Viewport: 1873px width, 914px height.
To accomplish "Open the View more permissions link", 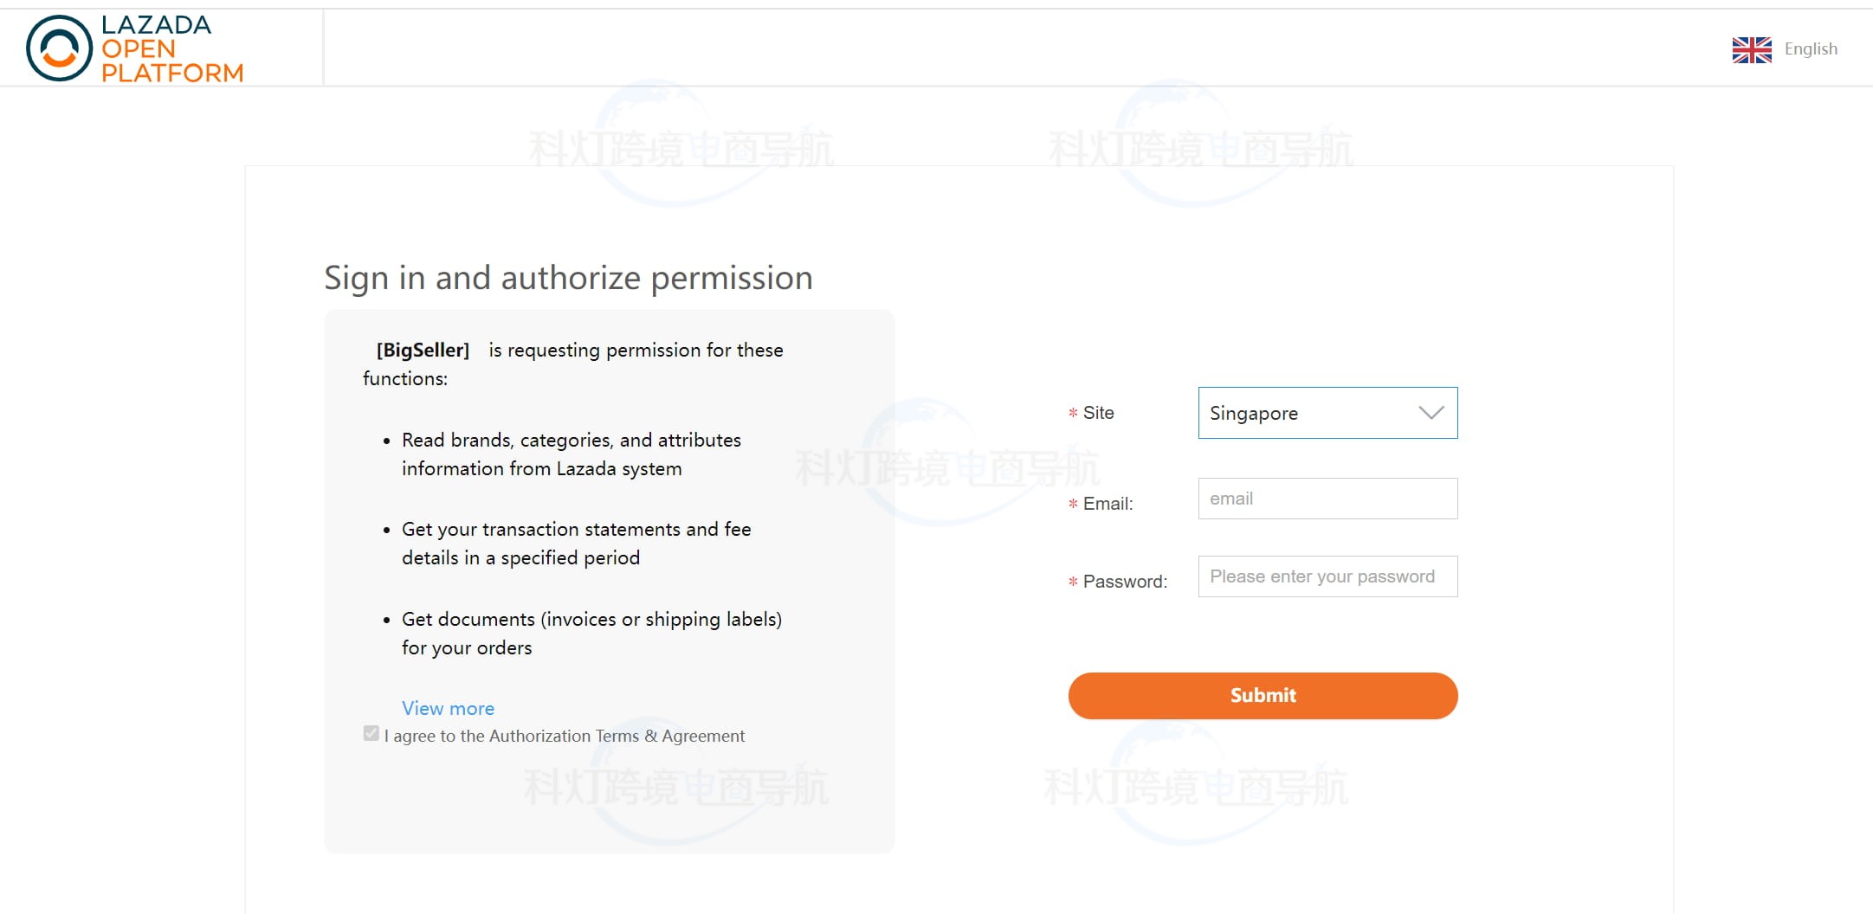I will pos(448,708).
